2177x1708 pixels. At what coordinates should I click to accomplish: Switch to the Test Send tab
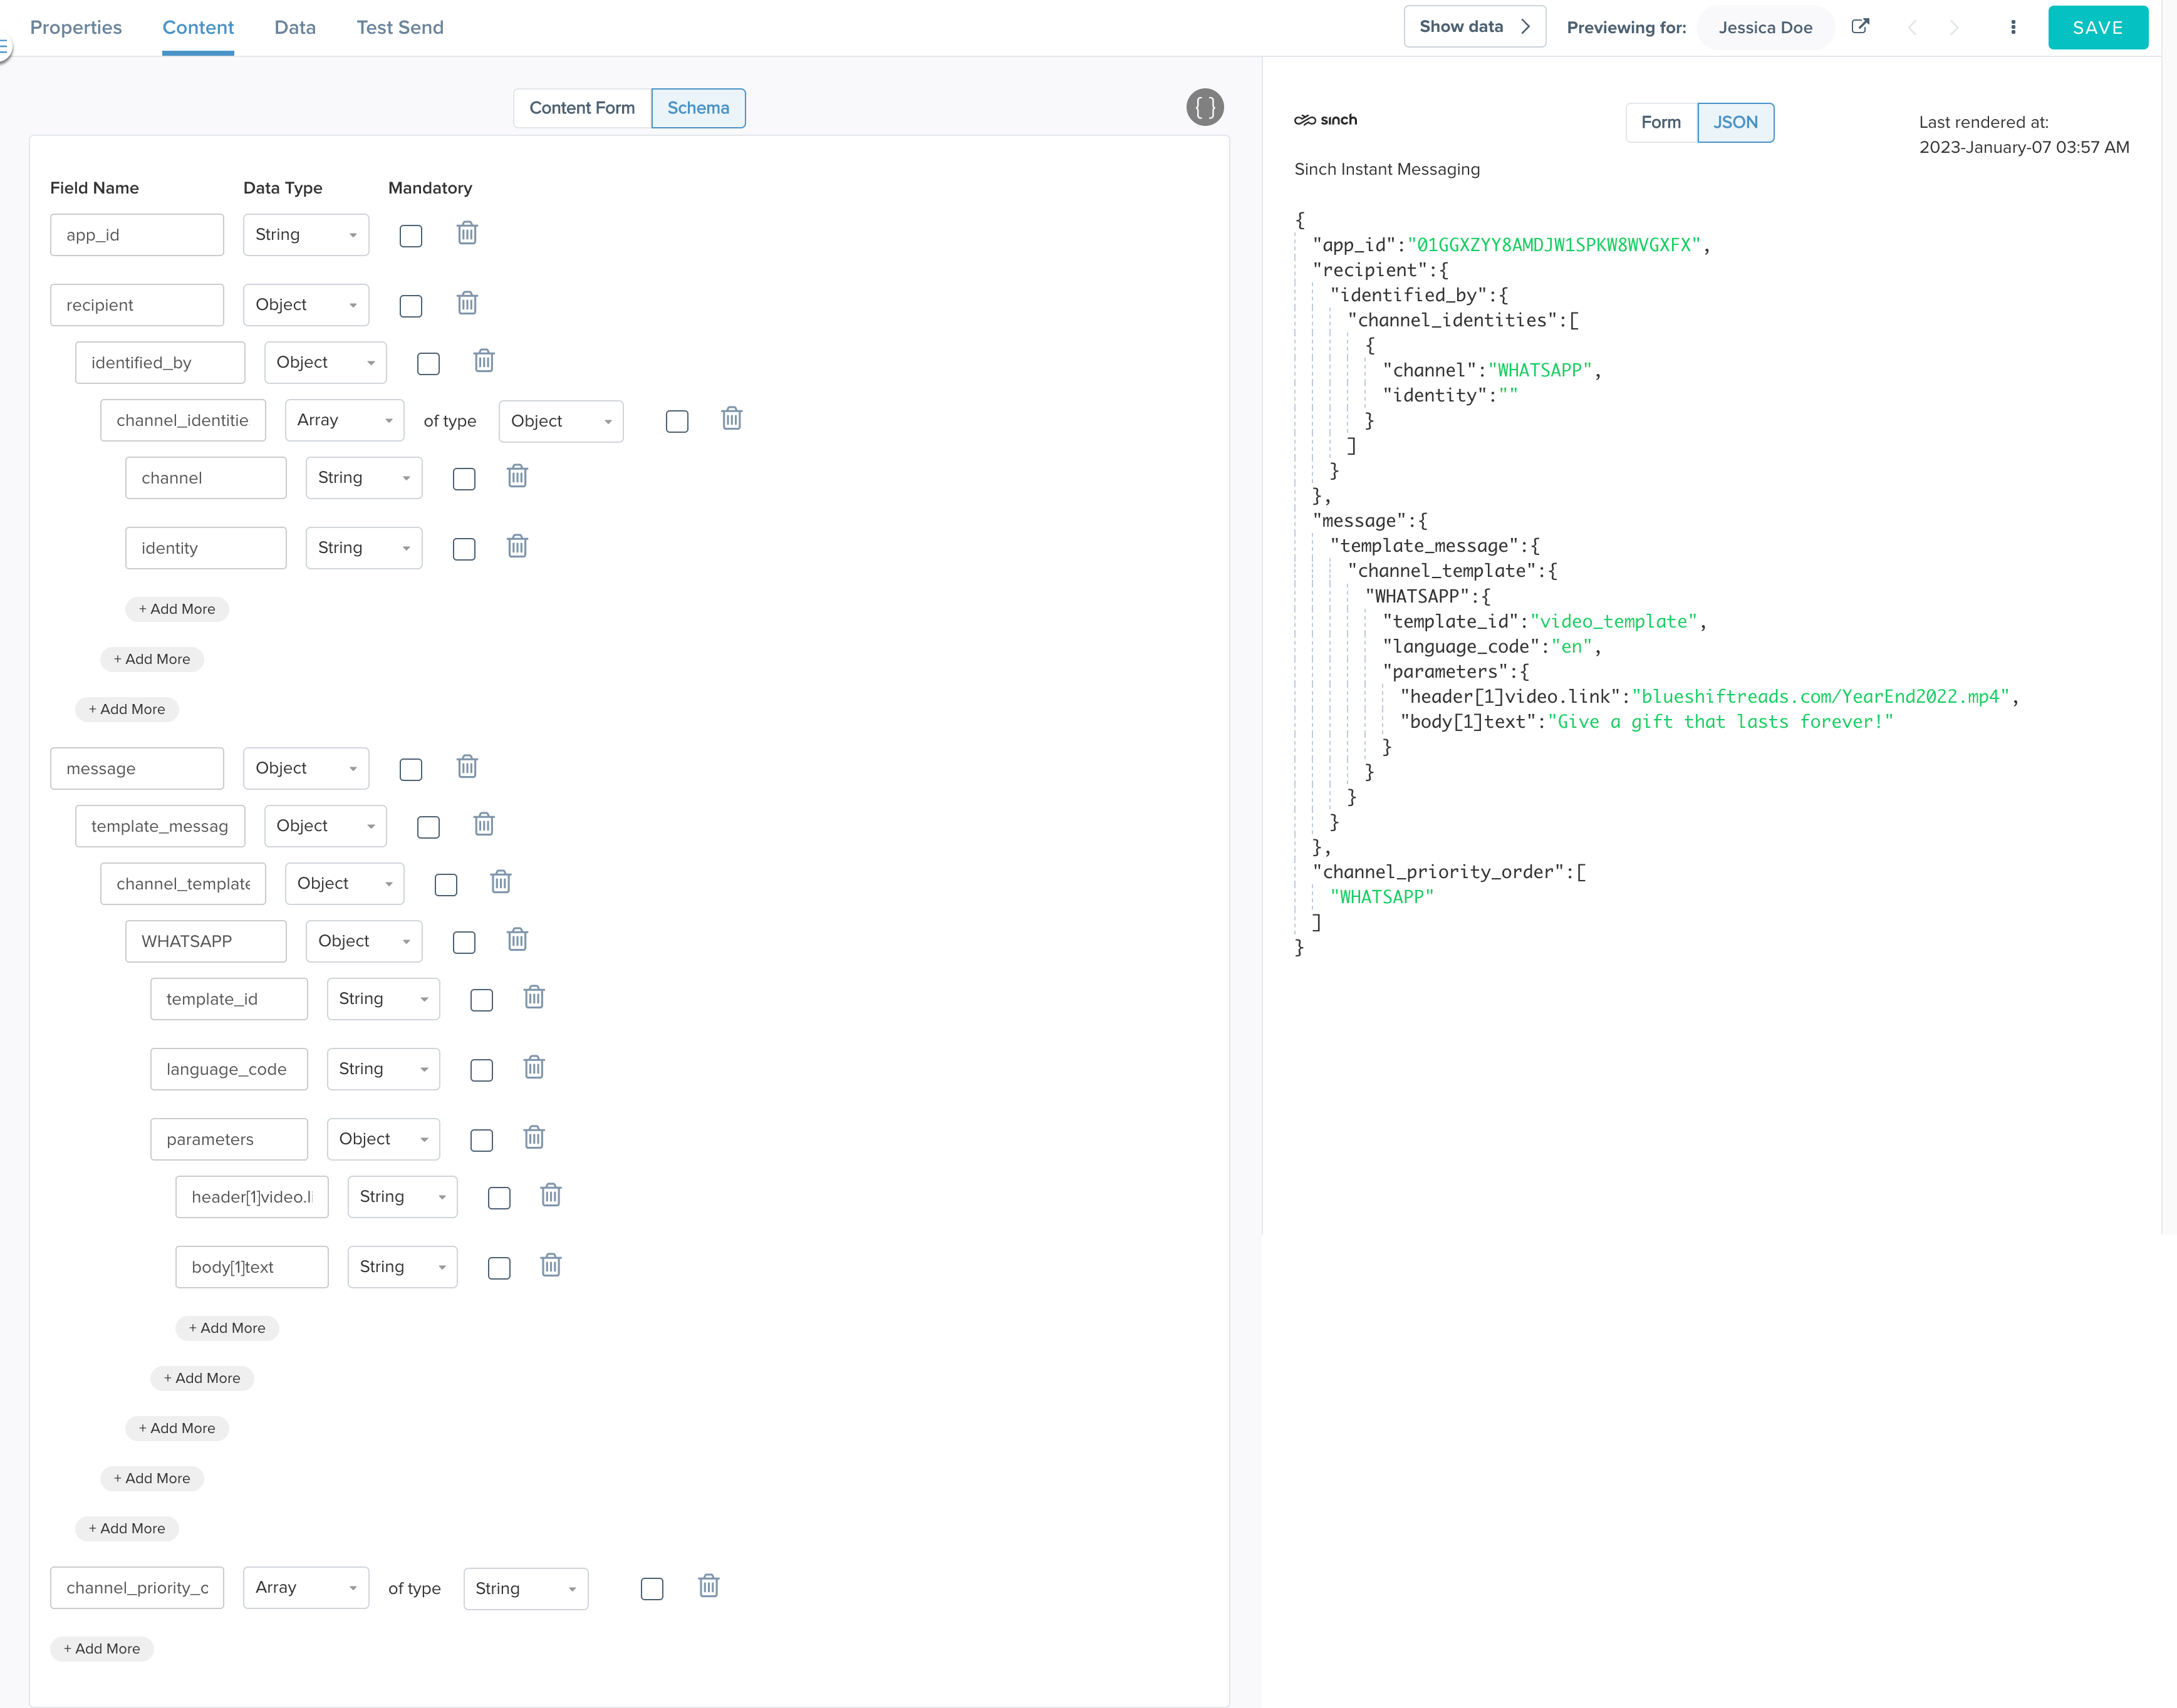pos(399,28)
